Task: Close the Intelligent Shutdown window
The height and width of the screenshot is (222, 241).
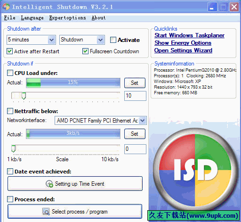Action: (x=234, y=7)
